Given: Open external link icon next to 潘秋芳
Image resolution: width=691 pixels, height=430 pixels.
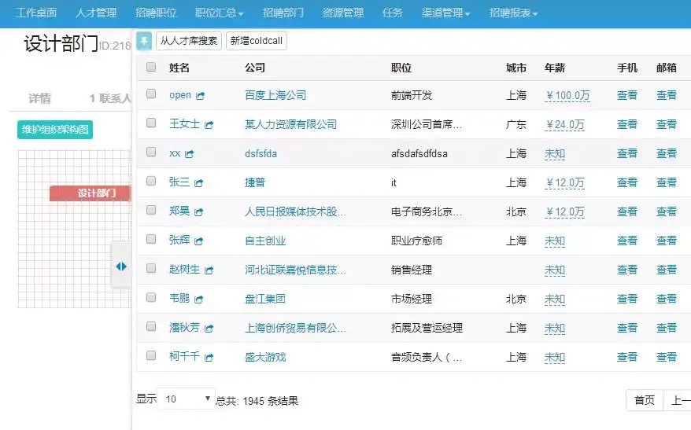Looking at the screenshot, I should pos(209,328).
